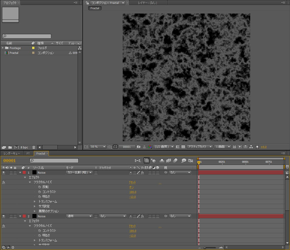Expand the Footage folder in Project panel
This screenshot has width=290, height=250.
coord(3,48)
